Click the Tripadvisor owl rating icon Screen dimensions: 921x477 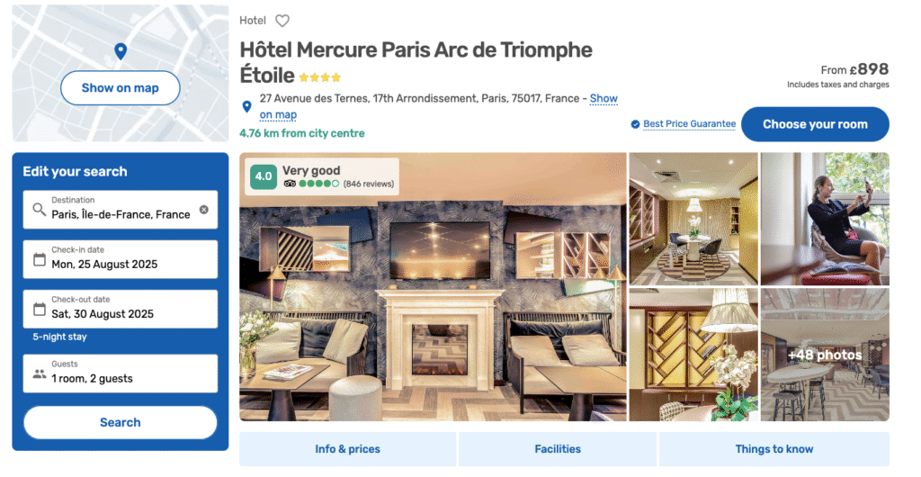pos(290,184)
